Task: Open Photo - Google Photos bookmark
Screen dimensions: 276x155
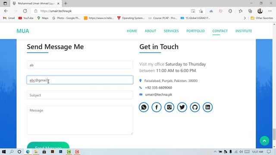Action: [x=66, y=18]
